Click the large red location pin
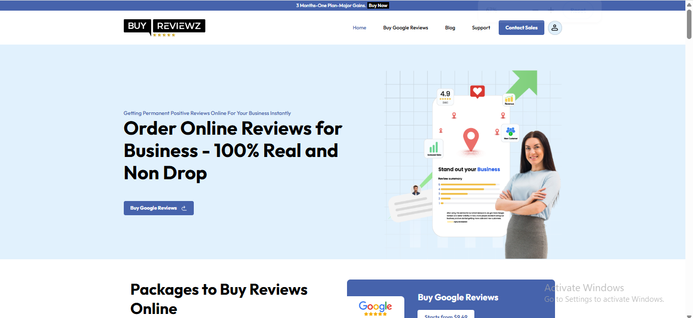The image size is (693, 318). (471, 141)
